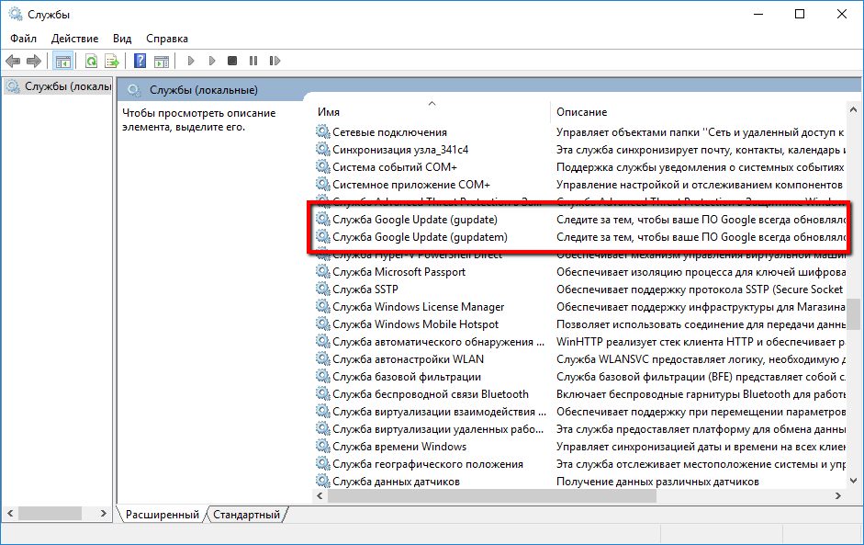This screenshot has width=864, height=545.
Task: Click the Службы title bar gear icon
Action: 16,14
